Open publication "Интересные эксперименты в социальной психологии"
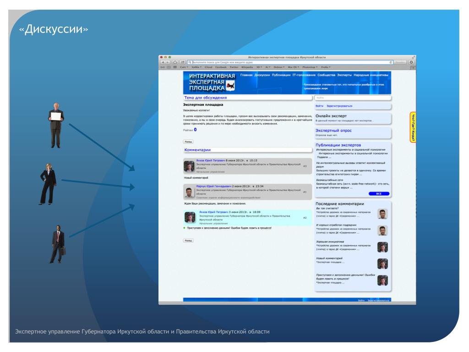Viewport: 469px width, 352px height. pyautogui.click(x=350, y=150)
